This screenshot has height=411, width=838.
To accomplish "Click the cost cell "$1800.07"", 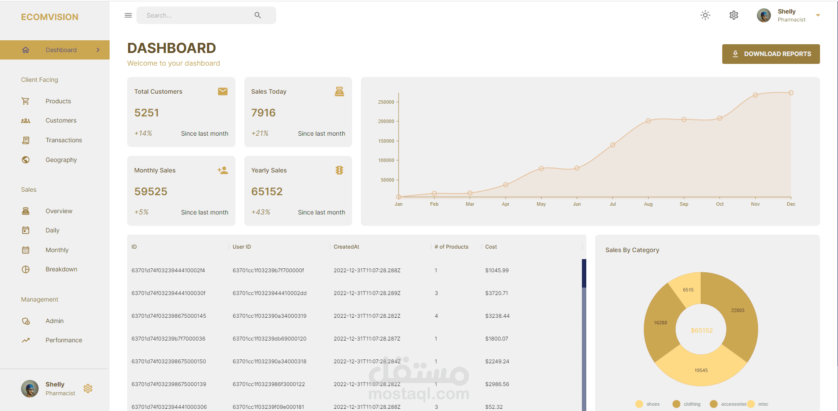I will pyautogui.click(x=496, y=339).
